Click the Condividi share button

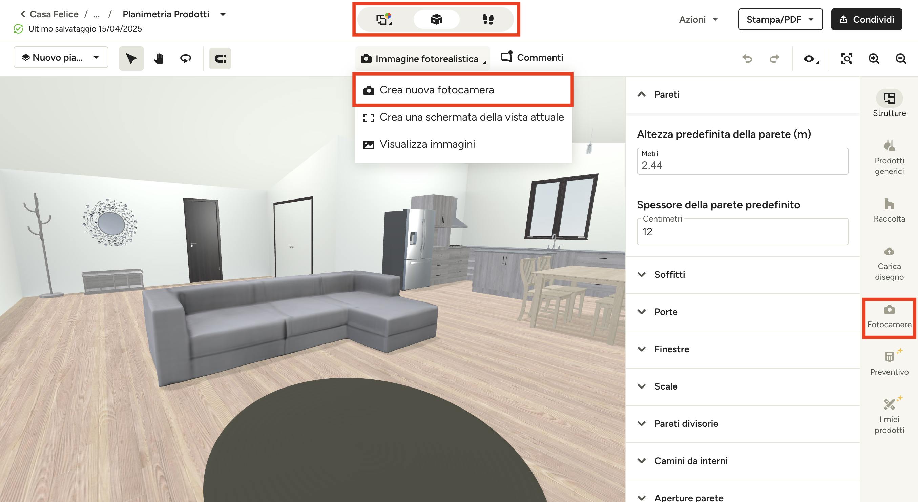(866, 19)
